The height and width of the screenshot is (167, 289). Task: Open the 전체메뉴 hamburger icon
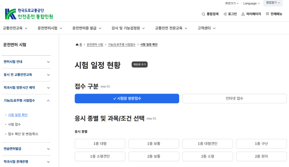coord(267,14)
